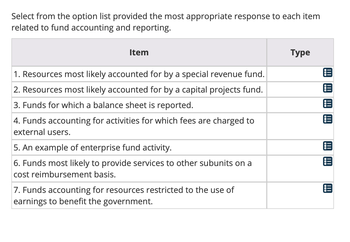This screenshot has width=350, height=242.
Task: Click the capital projects fund item text
Action: tap(138, 90)
